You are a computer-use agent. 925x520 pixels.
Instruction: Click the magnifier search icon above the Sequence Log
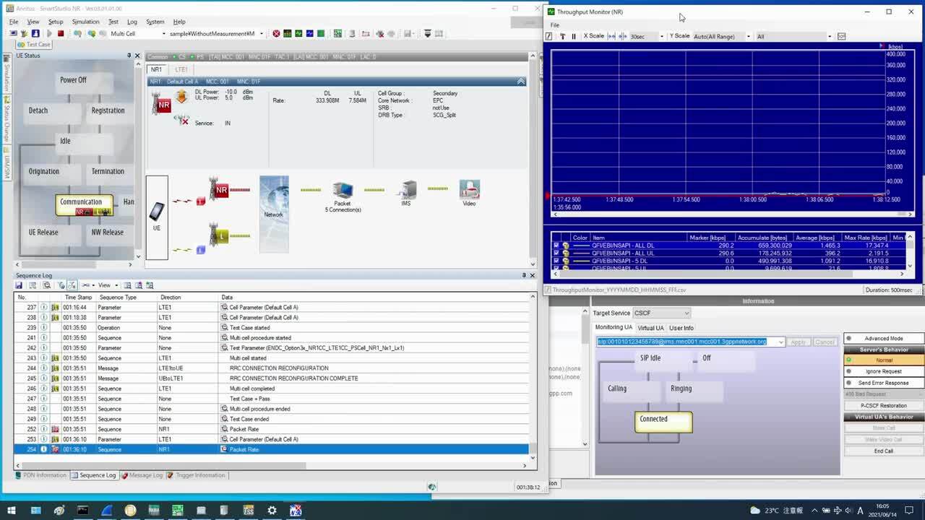click(47, 285)
